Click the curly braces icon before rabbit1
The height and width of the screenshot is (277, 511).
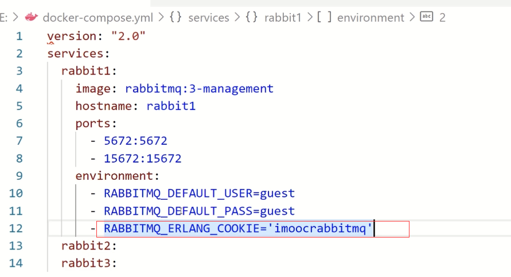tap(251, 17)
